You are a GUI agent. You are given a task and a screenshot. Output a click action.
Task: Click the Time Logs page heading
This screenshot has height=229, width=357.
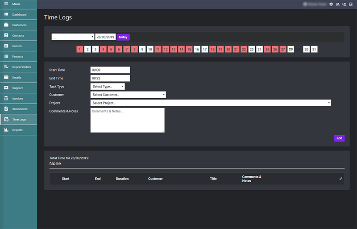click(58, 17)
